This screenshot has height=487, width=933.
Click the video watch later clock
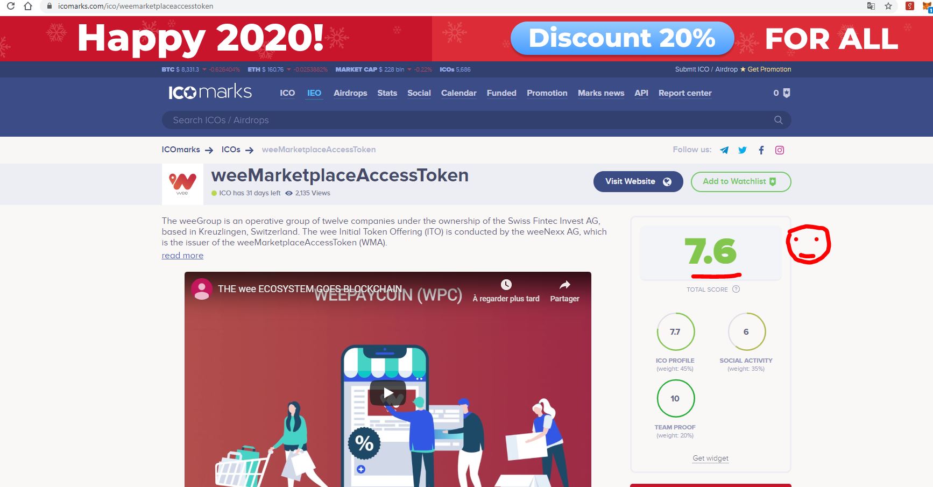point(506,285)
